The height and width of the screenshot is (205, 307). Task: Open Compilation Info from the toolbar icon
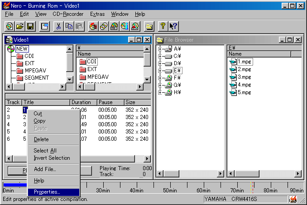(45, 26)
